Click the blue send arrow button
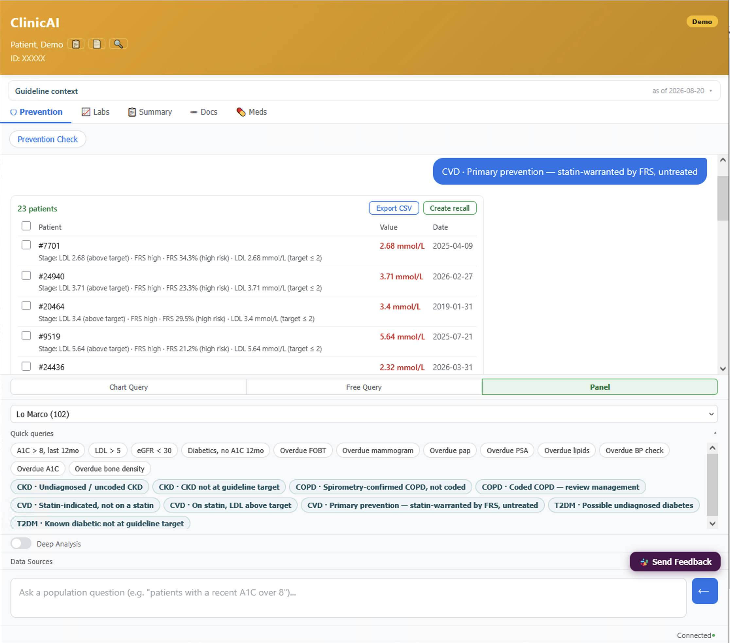The width and height of the screenshot is (730, 643). (x=704, y=591)
